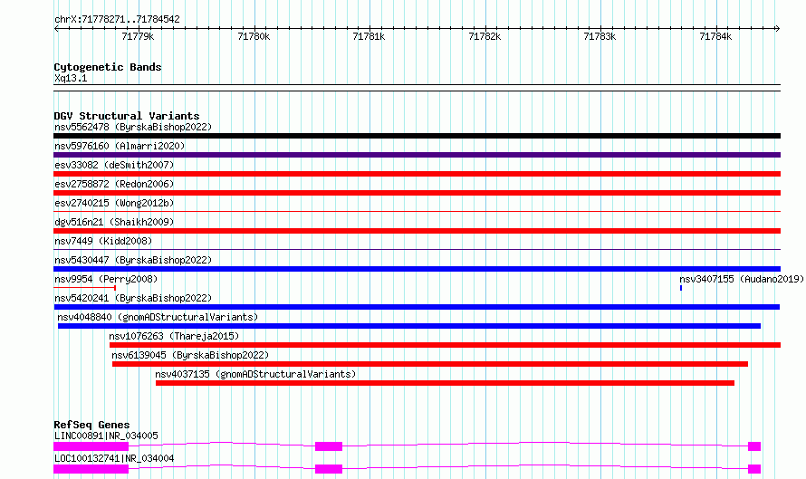Select the Xq13.1 band label

coord(71,78)
